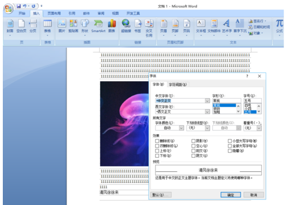Screen dimensions: 290x205
Task: Click the Default (默认) button
Action: (x=161, y=195)
